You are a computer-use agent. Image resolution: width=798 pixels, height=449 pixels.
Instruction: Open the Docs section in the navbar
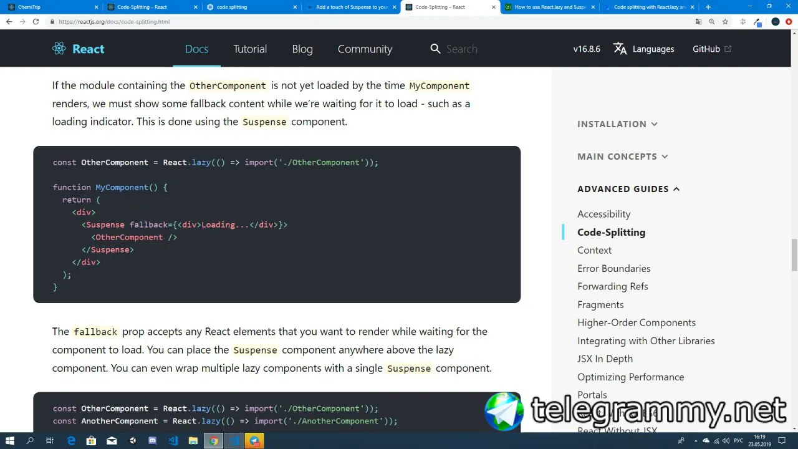coord(196,49)
